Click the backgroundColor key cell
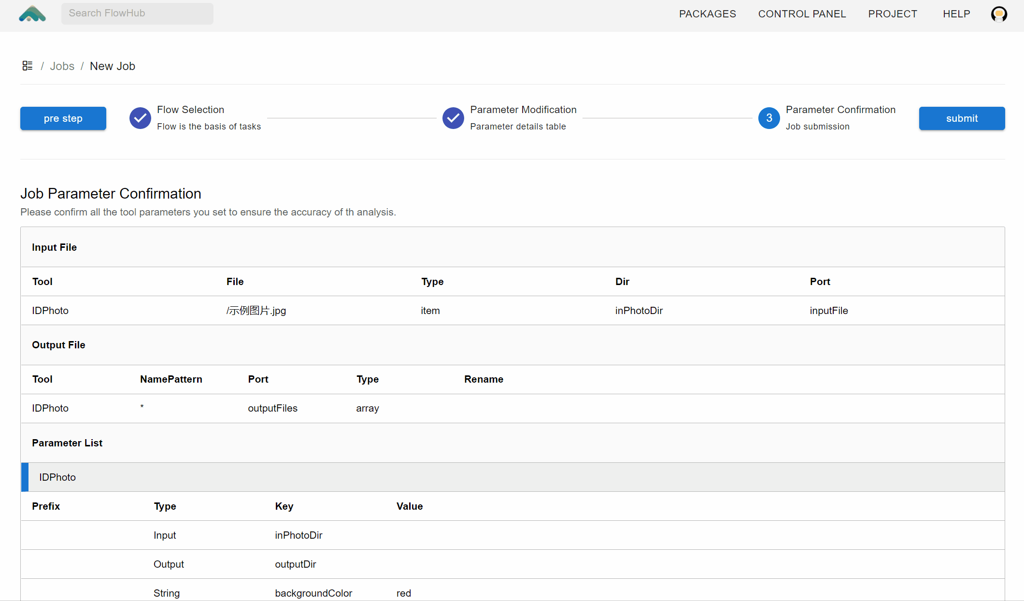 (x=313, y=593)
